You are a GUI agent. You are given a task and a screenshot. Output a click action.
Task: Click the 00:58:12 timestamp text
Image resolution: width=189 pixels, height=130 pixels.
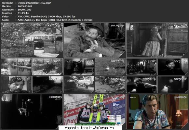(180, 79)
